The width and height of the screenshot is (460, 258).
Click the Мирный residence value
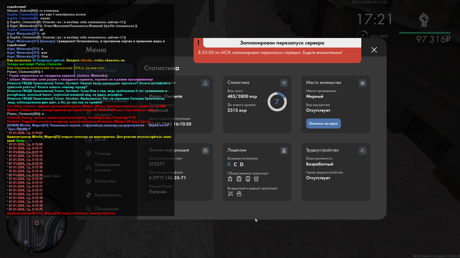pos(315,96)
